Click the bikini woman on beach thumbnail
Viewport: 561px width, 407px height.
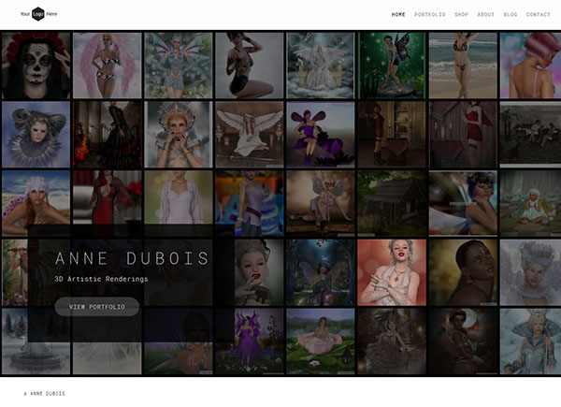[x=462, y=65]
